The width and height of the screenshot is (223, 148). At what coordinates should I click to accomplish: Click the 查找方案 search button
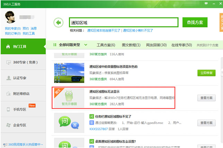195,22
